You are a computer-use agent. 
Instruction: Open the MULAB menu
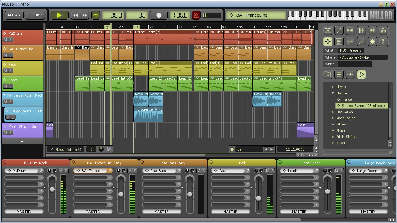(14, 15)
